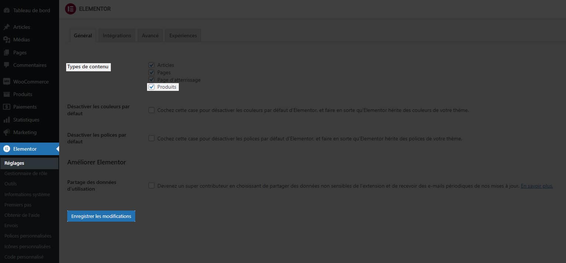Uncheck the Produits content type checkbox

tap(151, 87)
